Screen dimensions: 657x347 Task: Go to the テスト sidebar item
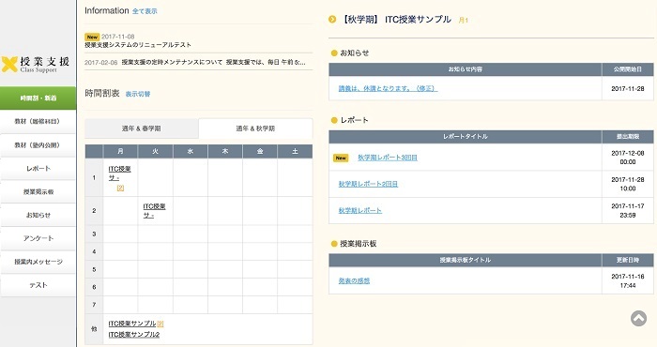point(38,285)
